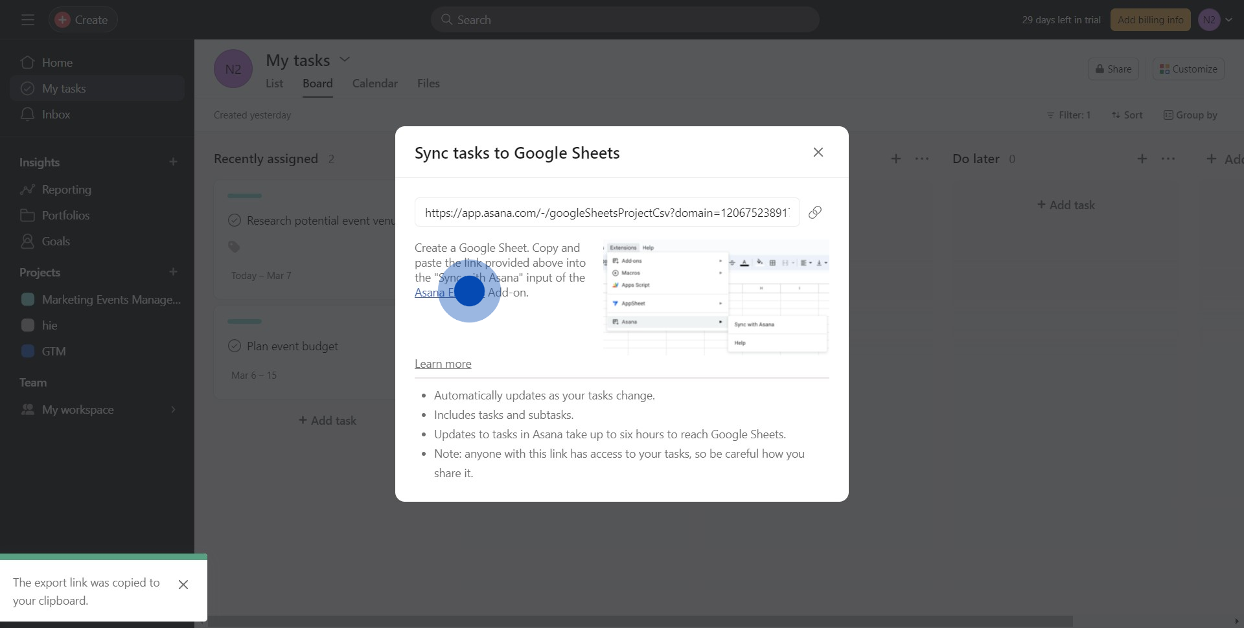Open Home in the sidebar
The image size is (1244, 628).
97,63
